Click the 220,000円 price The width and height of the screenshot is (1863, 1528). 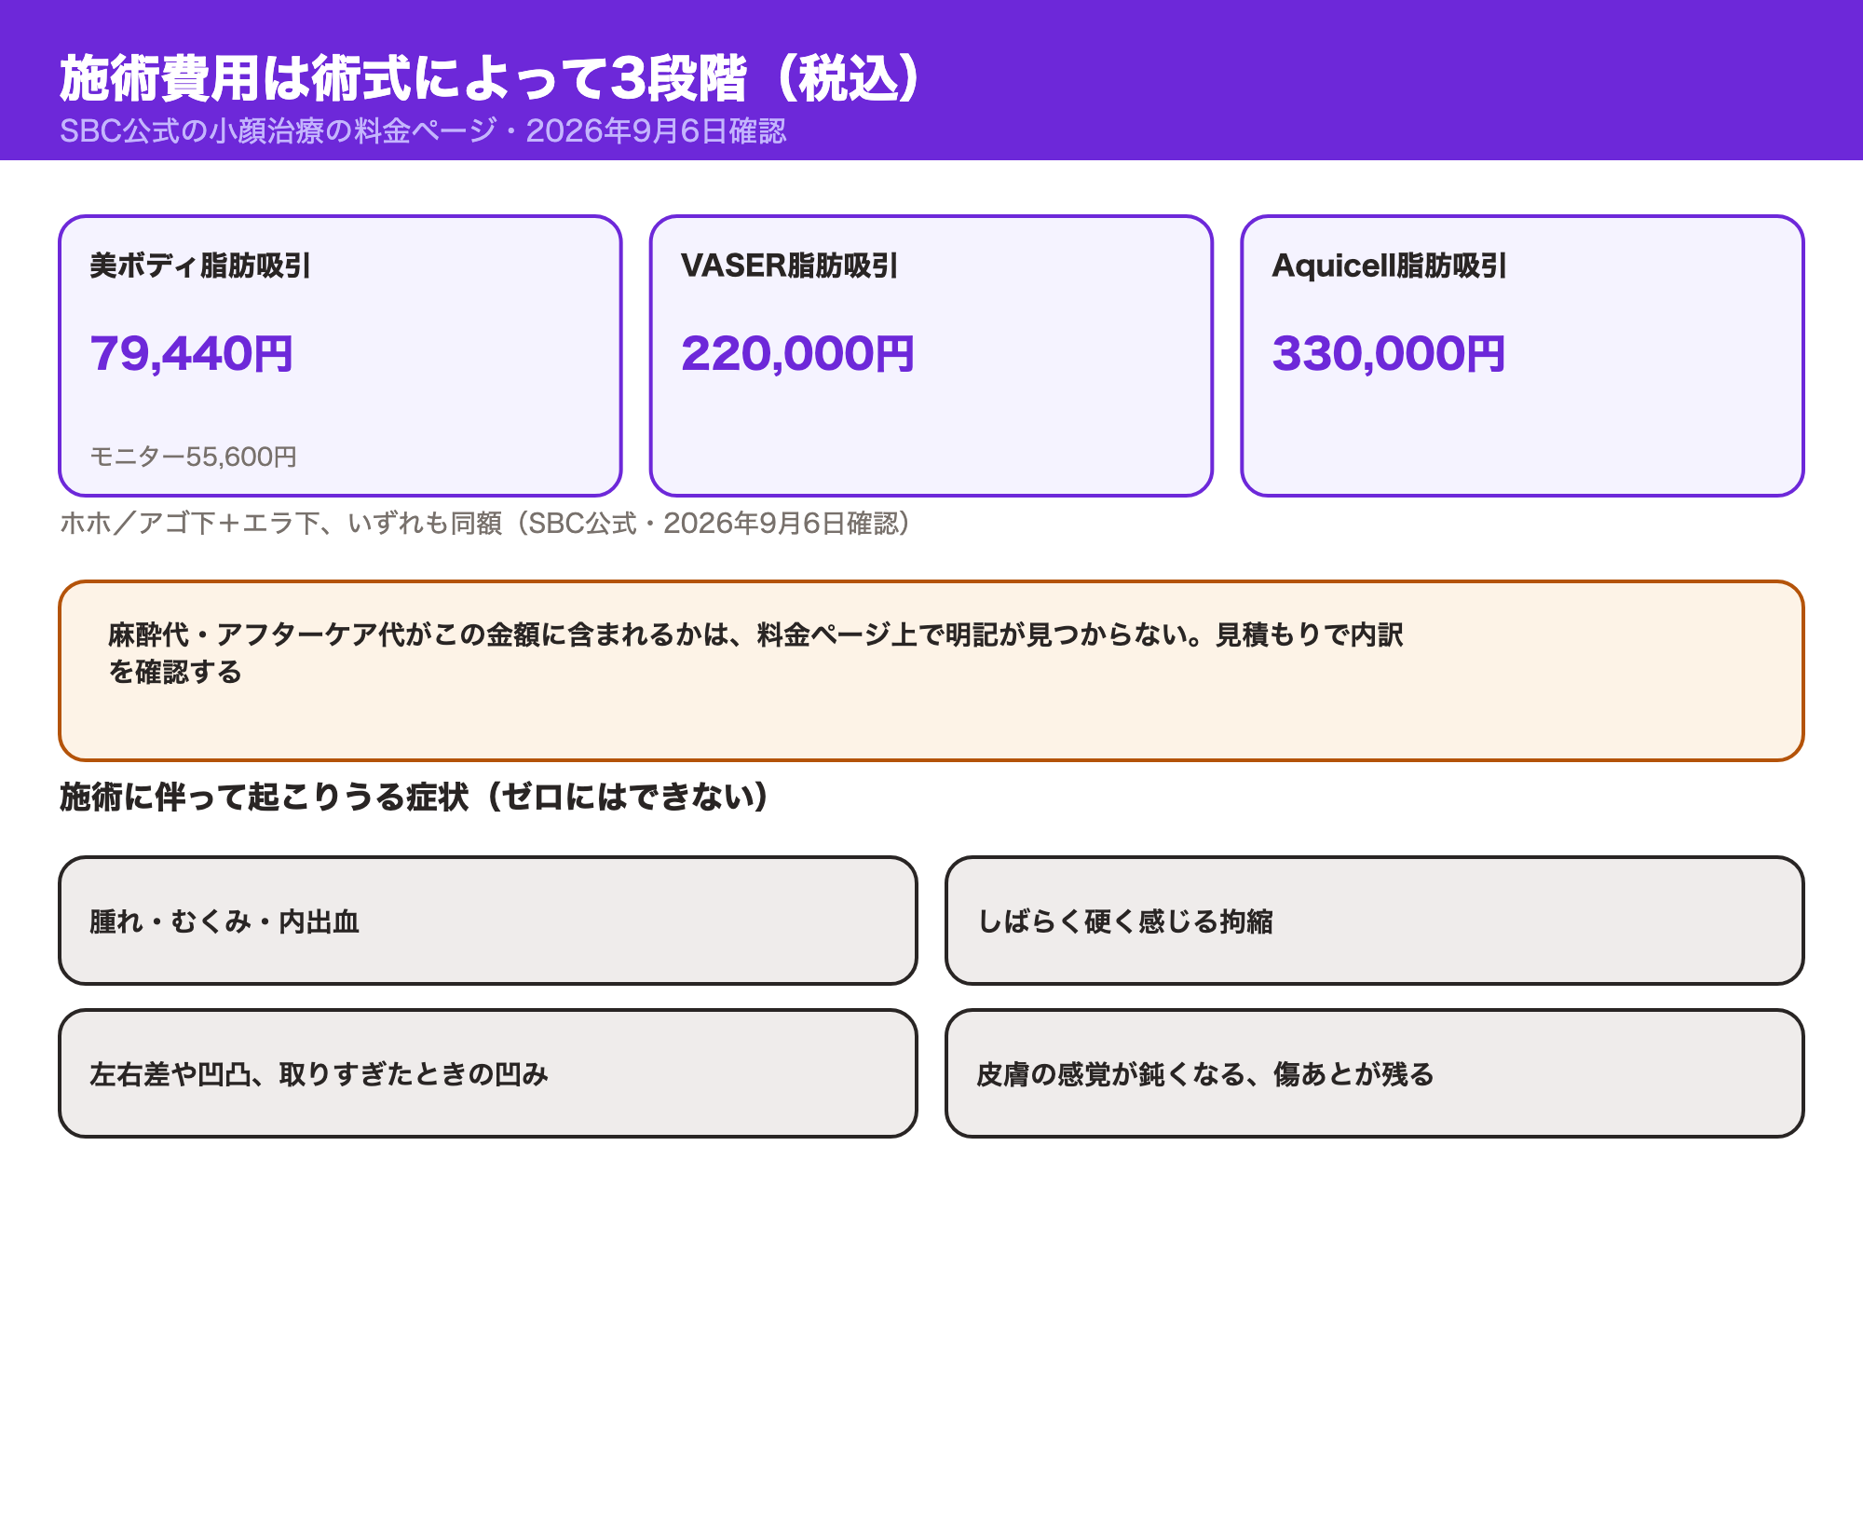click(797, 354)
